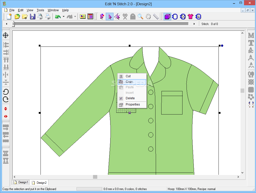Screen dimensions: 256x193
Task: Step stitch slider forward with right arrow
Action: pos(194,24)
